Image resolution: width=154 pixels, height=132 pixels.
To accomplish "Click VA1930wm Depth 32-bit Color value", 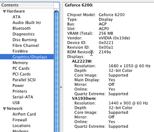I will [x=120, y=108].
